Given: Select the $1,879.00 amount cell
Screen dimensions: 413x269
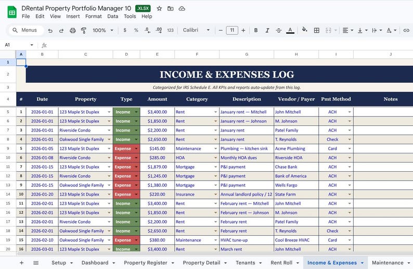Looking at the screenshot, I should tap(157, 167).
